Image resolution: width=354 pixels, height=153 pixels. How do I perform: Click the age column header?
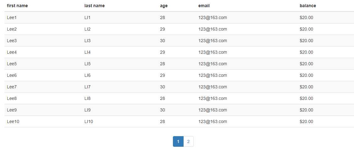[164, 6]
